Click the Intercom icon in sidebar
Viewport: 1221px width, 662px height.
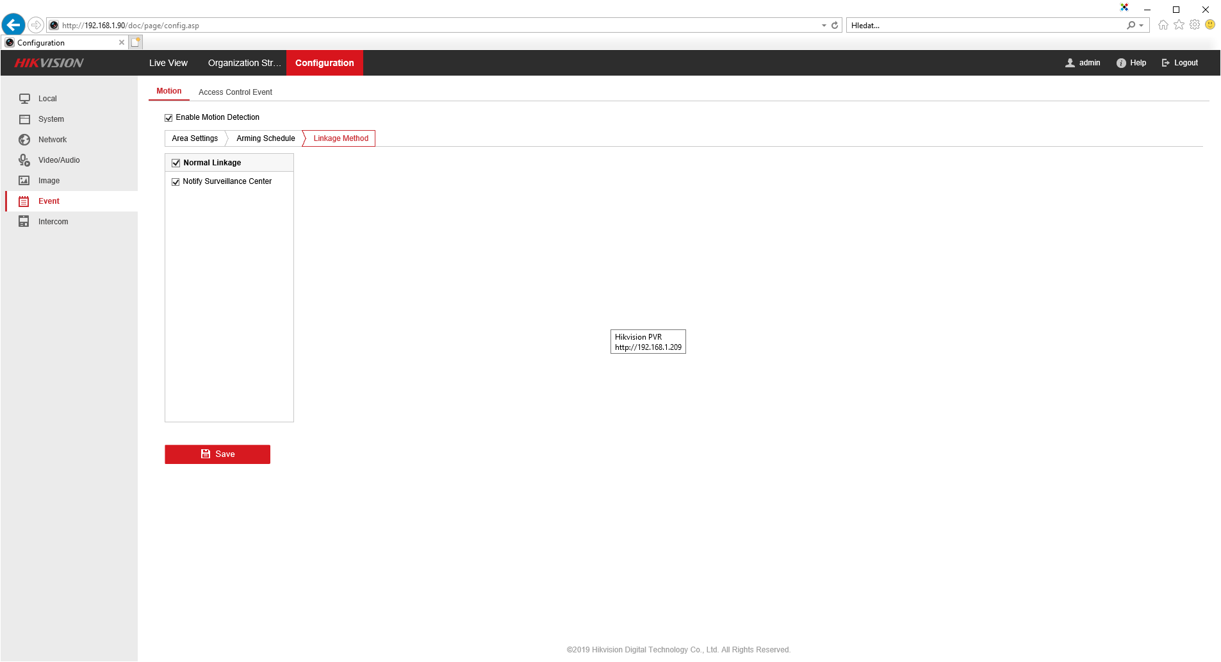click(x=24, y=222)
